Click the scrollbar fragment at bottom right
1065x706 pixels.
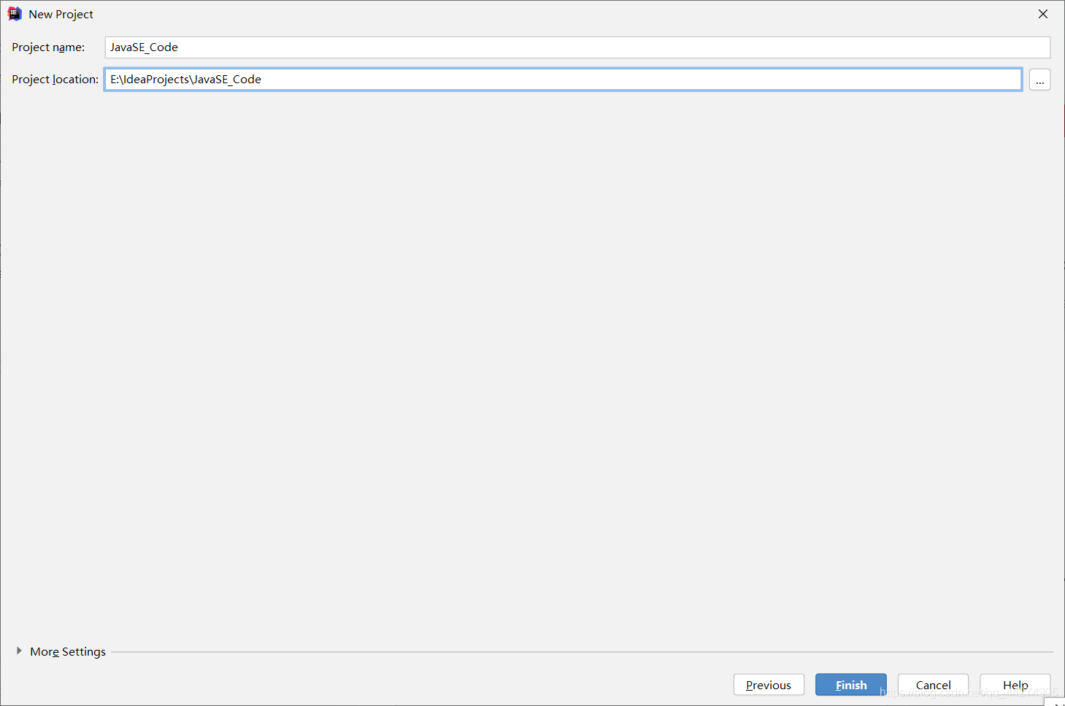point(1054,701)
